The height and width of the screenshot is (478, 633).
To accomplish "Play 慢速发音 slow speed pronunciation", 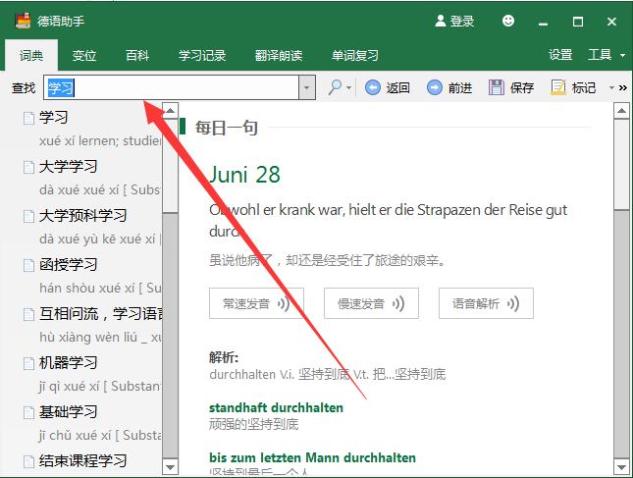I will 371,303.
